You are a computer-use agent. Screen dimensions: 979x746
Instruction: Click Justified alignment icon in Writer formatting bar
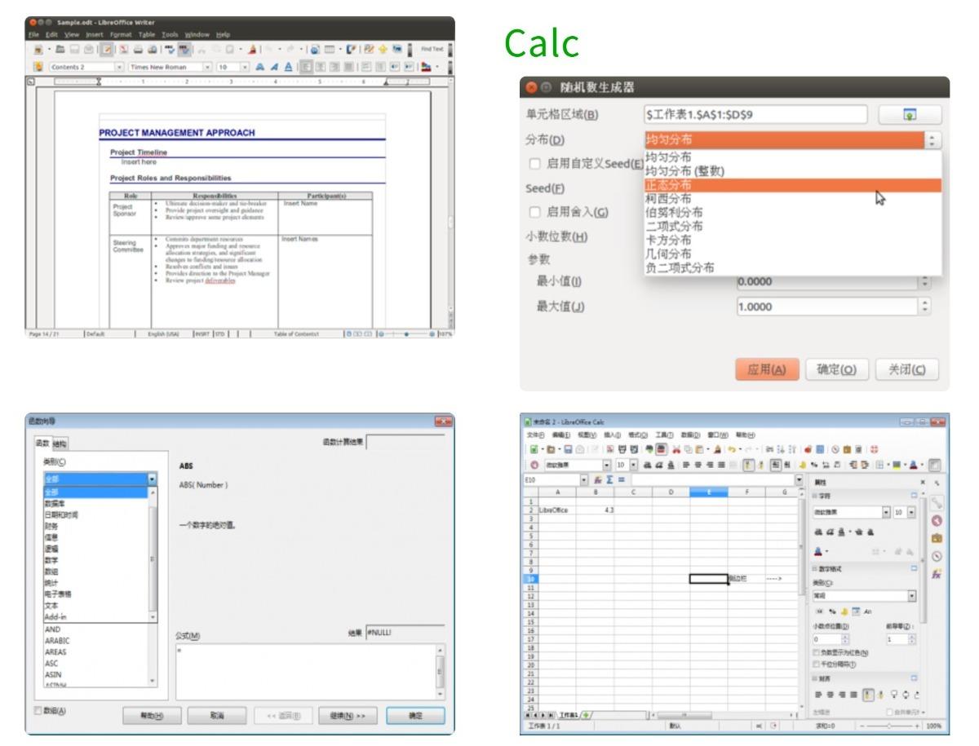tap(348, 67)
